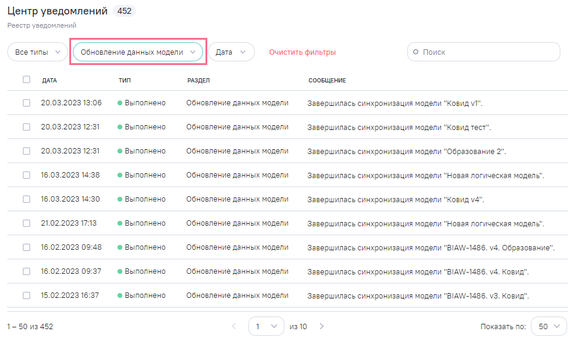Check the 20.03.2023 13:06 notification row
Image resolution: width=573 pixels, height=337 pixels.
pyautogui.click(x=27, y=103)
